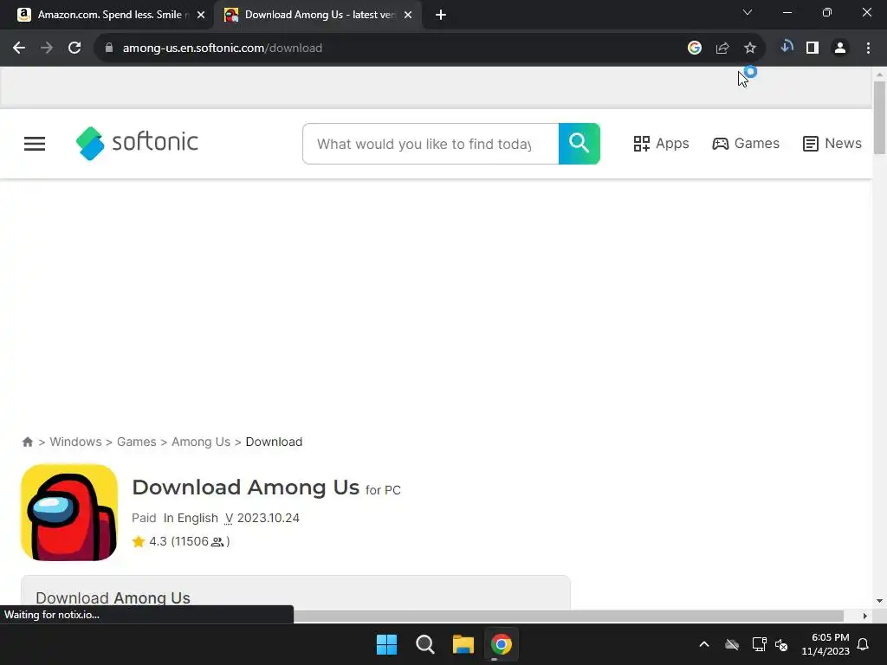
Task: Click the padlock site info icon
Action: tap(109, 48)
